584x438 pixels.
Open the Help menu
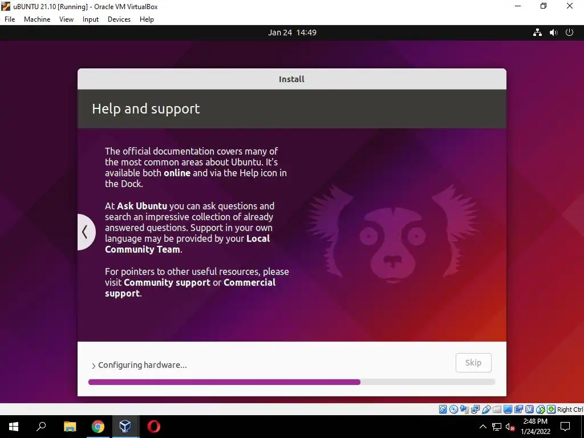tap(147, 19)
